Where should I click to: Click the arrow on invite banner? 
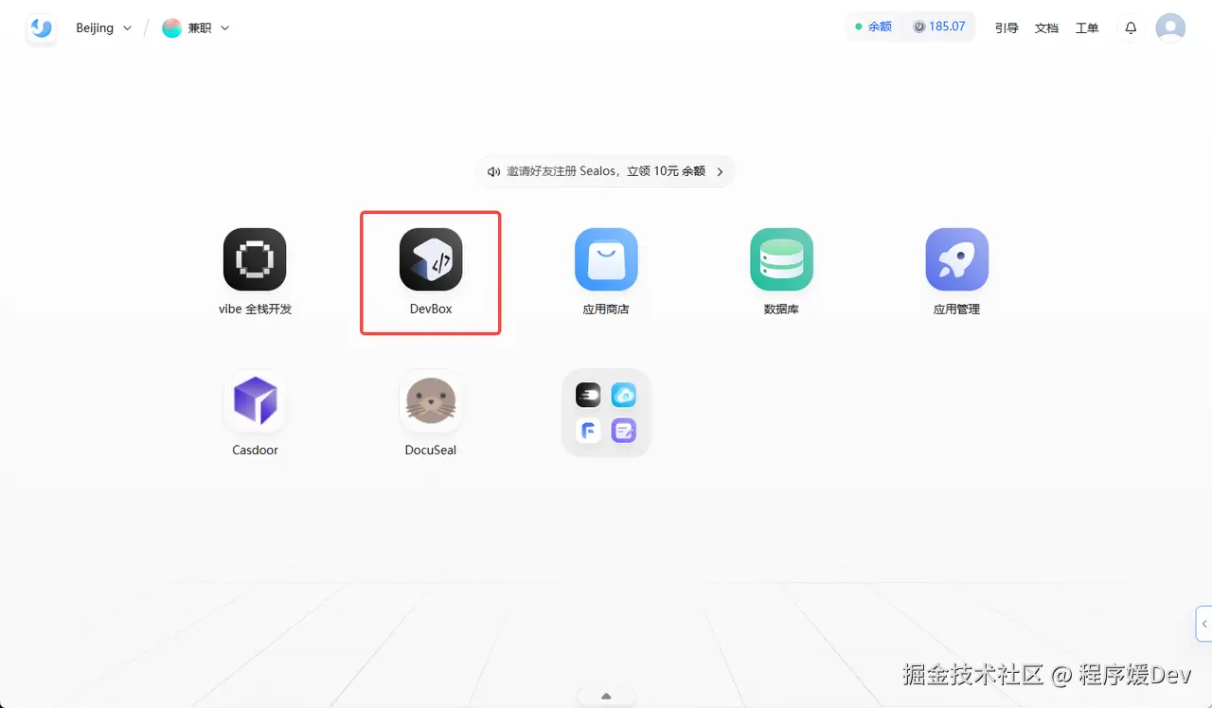point(720,171)
